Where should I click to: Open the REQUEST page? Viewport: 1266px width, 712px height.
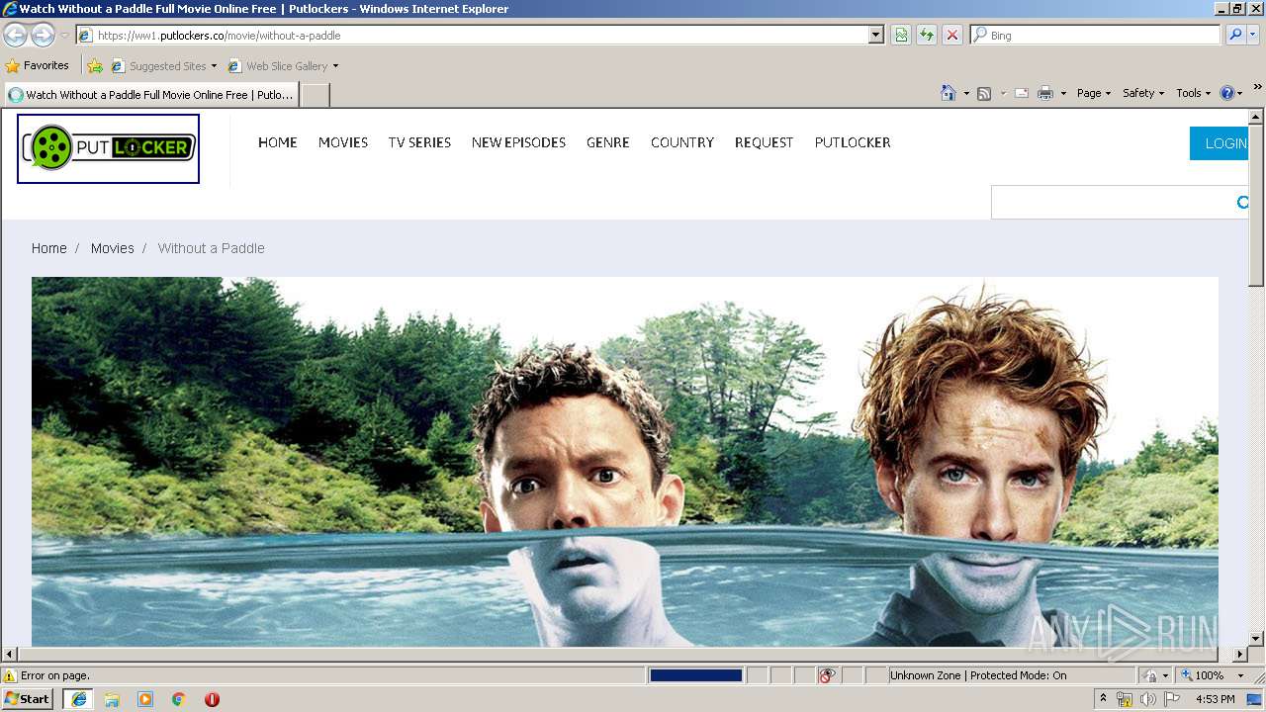click(x=764, y=142)
